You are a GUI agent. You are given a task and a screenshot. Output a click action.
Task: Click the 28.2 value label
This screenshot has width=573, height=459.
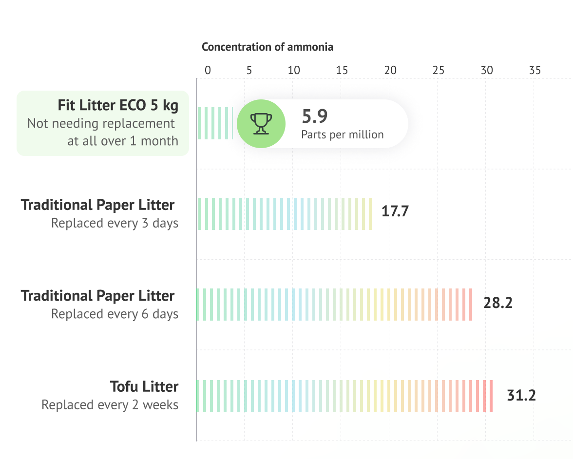coord(497,303)
